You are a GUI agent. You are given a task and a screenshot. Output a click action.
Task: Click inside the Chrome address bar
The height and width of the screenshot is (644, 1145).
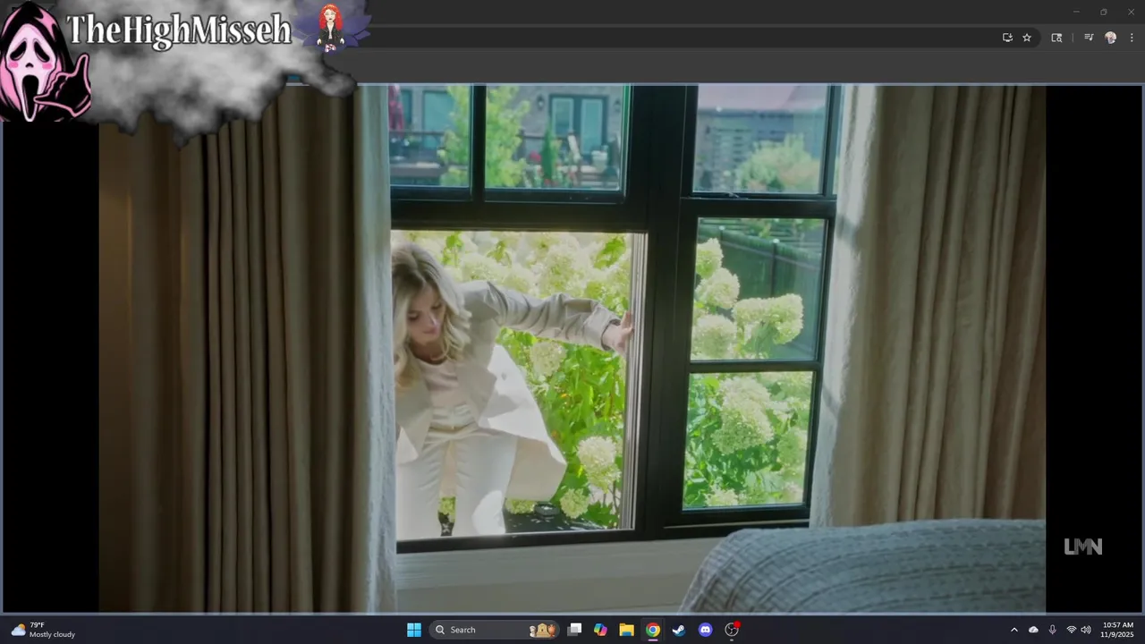680,38
